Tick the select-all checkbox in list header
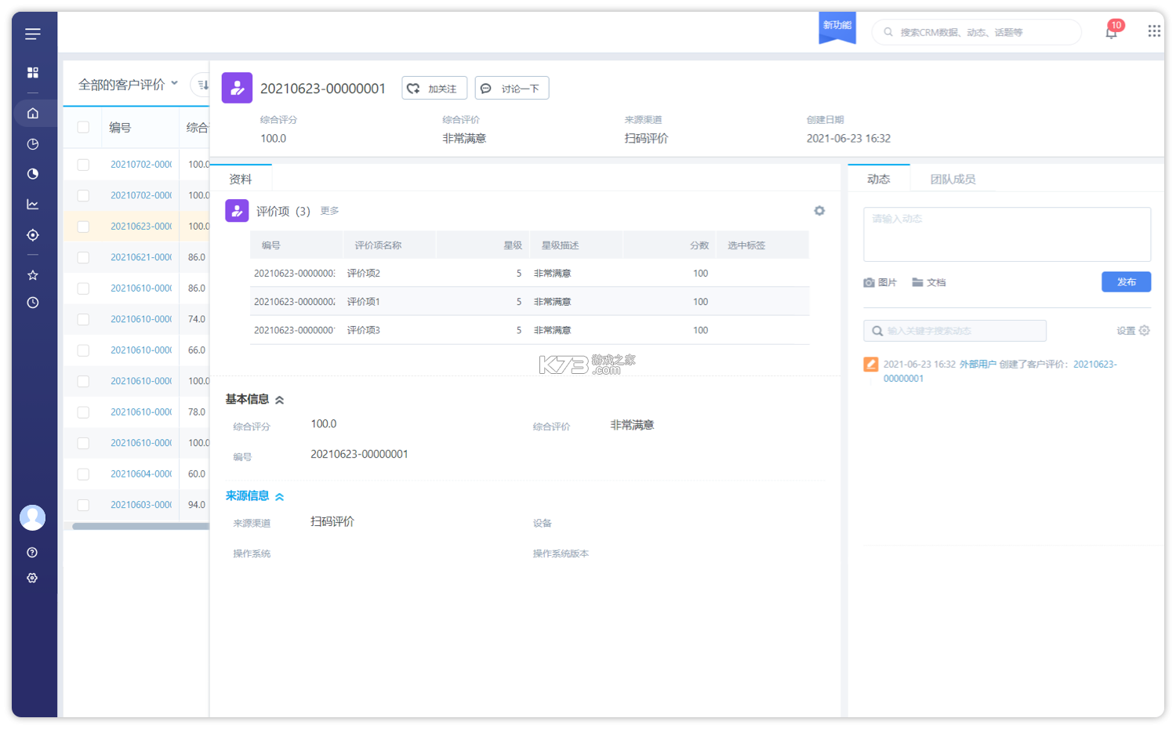This screenshot has width=1176, height=729. tap(83, 127)
